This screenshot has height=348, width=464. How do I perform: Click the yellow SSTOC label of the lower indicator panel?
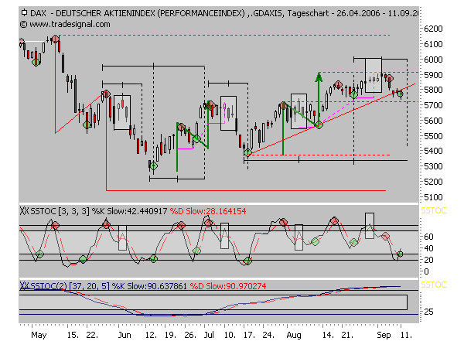[434, 285]
